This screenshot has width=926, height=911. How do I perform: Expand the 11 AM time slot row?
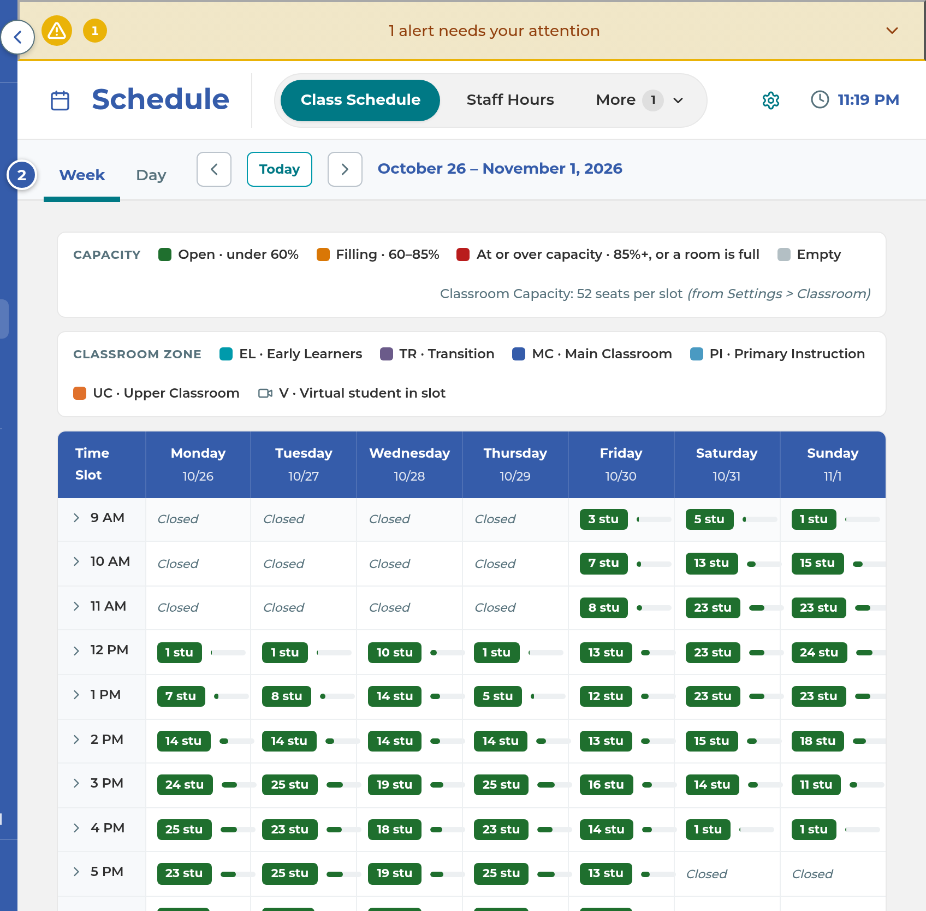pyautogui.click(x=76, y=606)
